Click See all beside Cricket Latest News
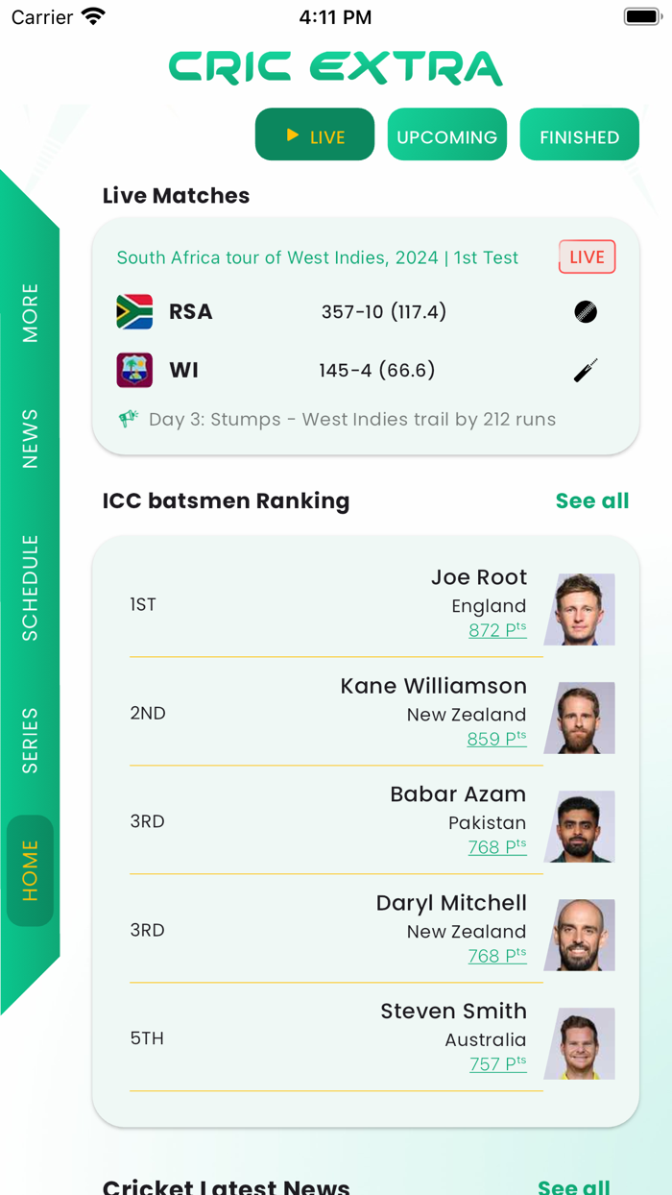Screen dimensions: 672x1195 click(x=576, y=1187)
